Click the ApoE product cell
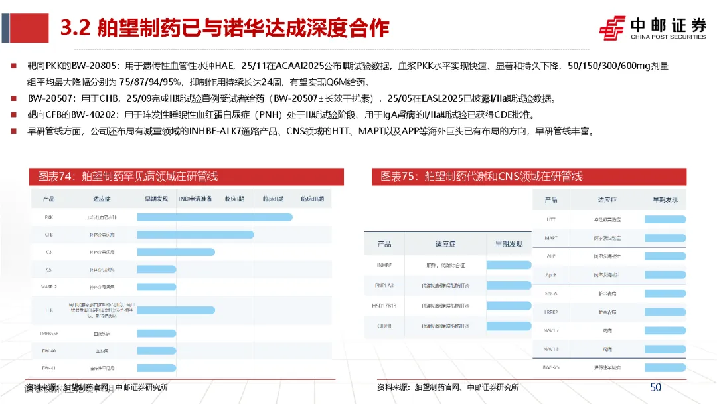 [x=551, y=275]
